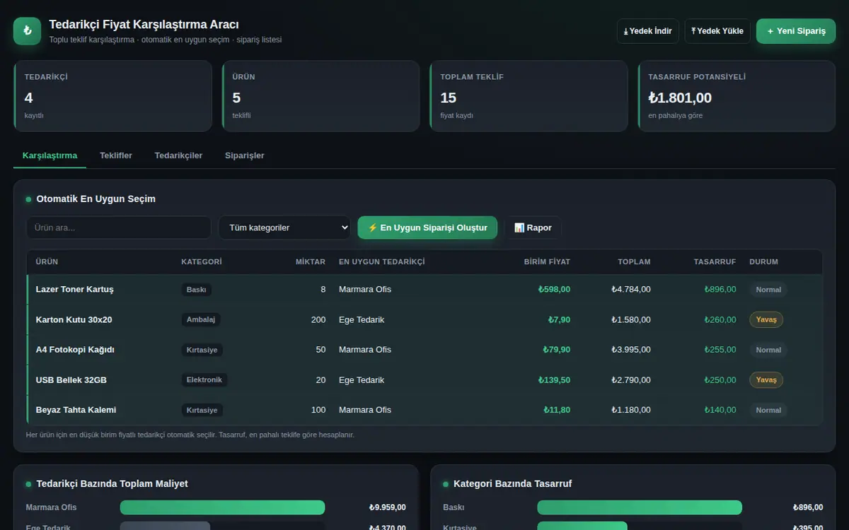The image size is (849, 530).
Task: Click the Tasarruf Potansiyeli stat card
Action: click(x=737, y=96)
